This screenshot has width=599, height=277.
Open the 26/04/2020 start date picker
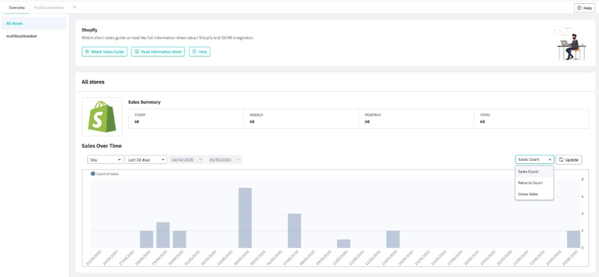187,160
